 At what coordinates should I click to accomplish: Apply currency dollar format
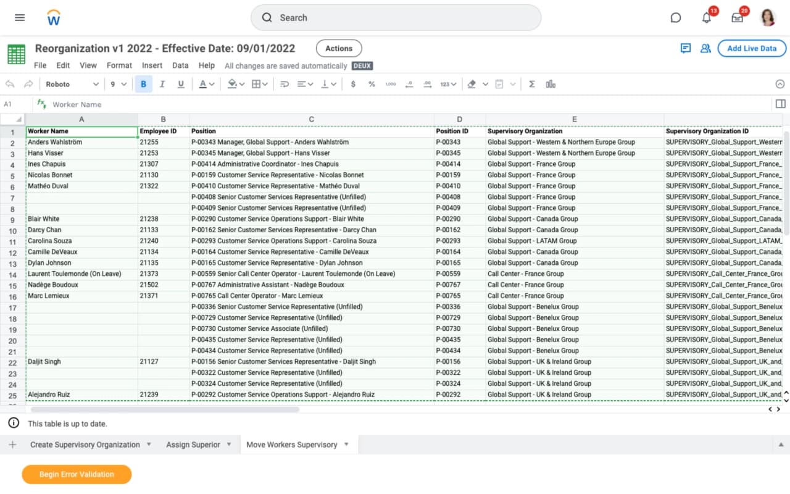click(353, 84)
